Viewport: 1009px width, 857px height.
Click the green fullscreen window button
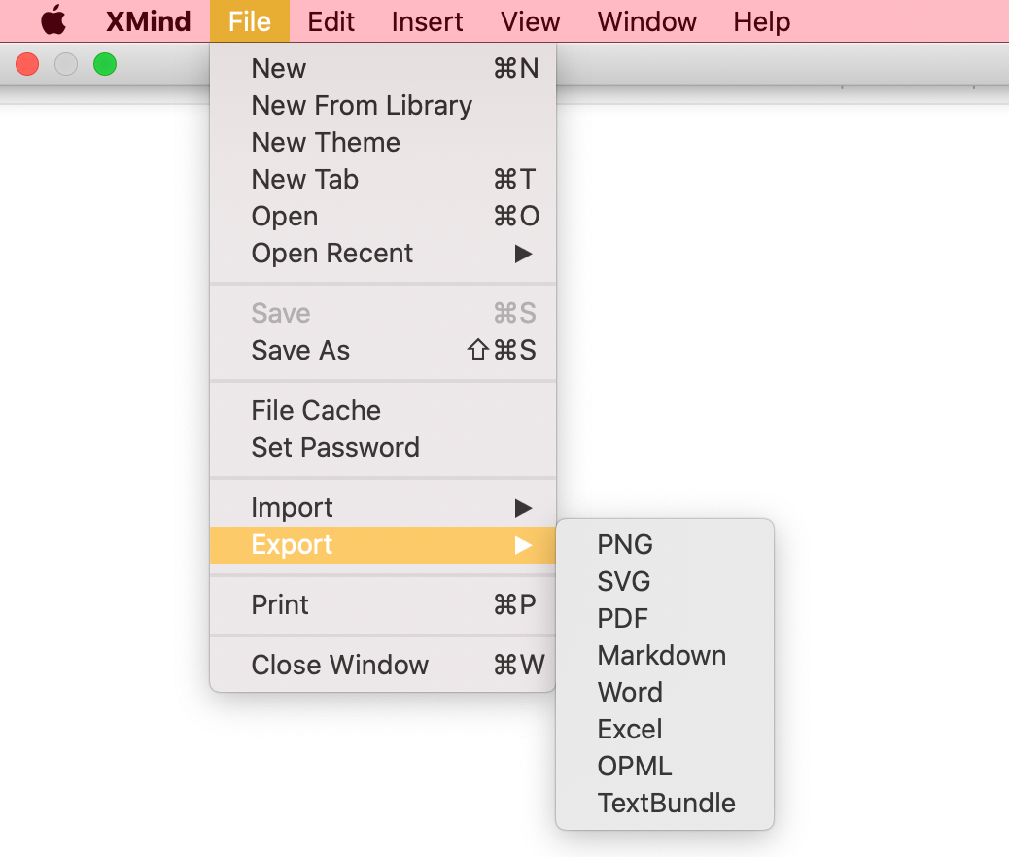click(105, 64)
